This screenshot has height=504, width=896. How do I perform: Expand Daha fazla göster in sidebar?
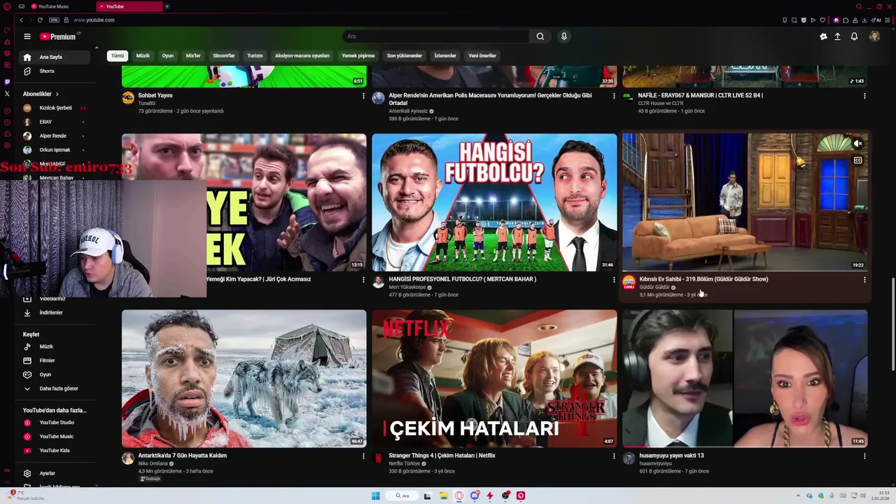(56, 388)
